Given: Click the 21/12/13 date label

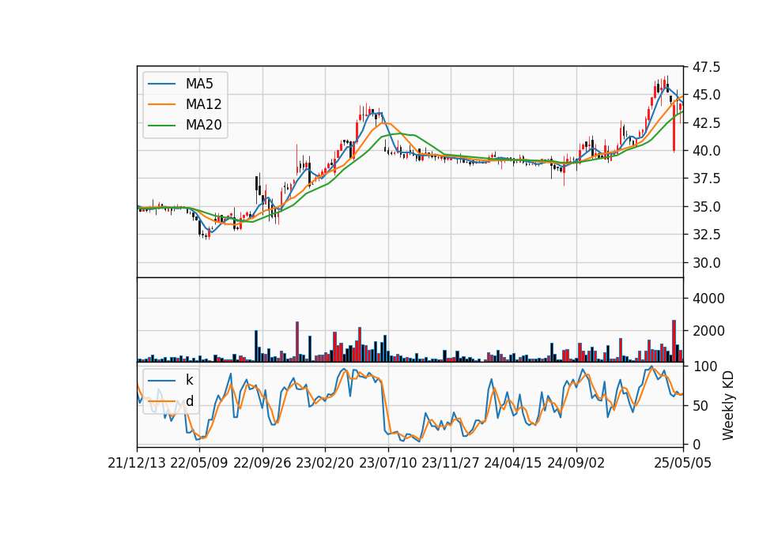Looking at the screenshot, I should (x=137, y=464).
